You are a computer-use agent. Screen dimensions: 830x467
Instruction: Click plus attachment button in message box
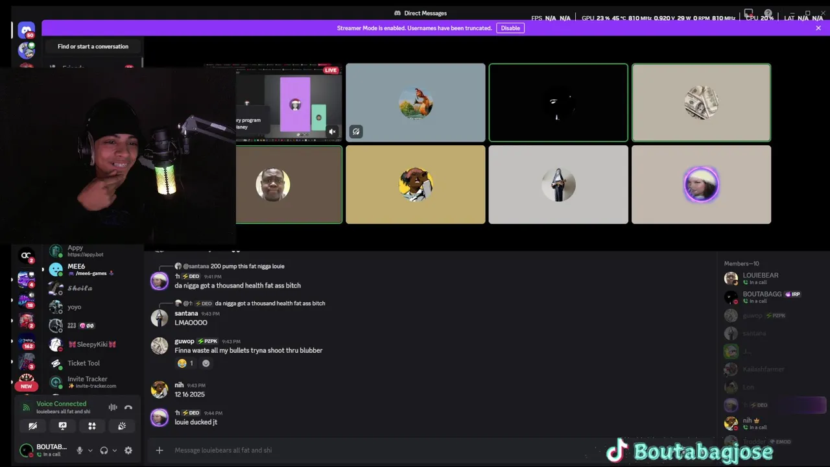coord(160,450)
